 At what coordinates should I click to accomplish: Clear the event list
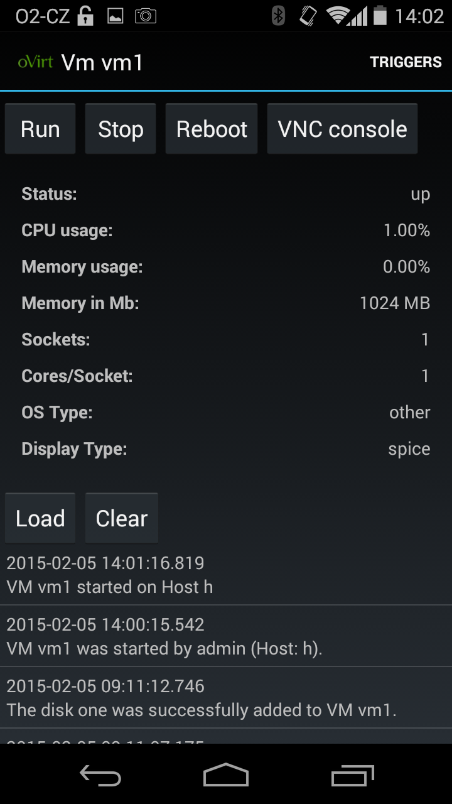122,519
